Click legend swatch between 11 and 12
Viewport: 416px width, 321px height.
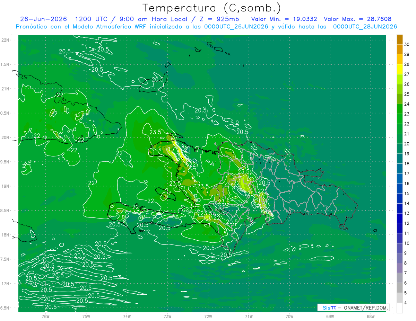pyautogui.click(x=400, y=228)
